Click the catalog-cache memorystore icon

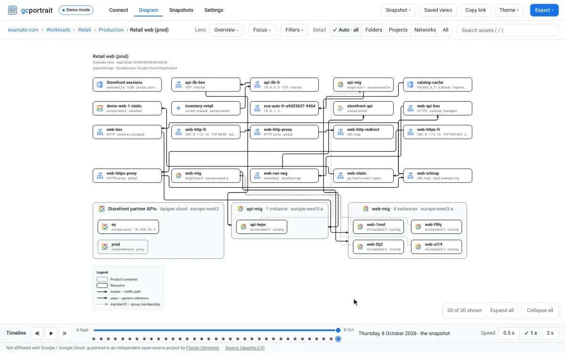click(x=410, y=85)
